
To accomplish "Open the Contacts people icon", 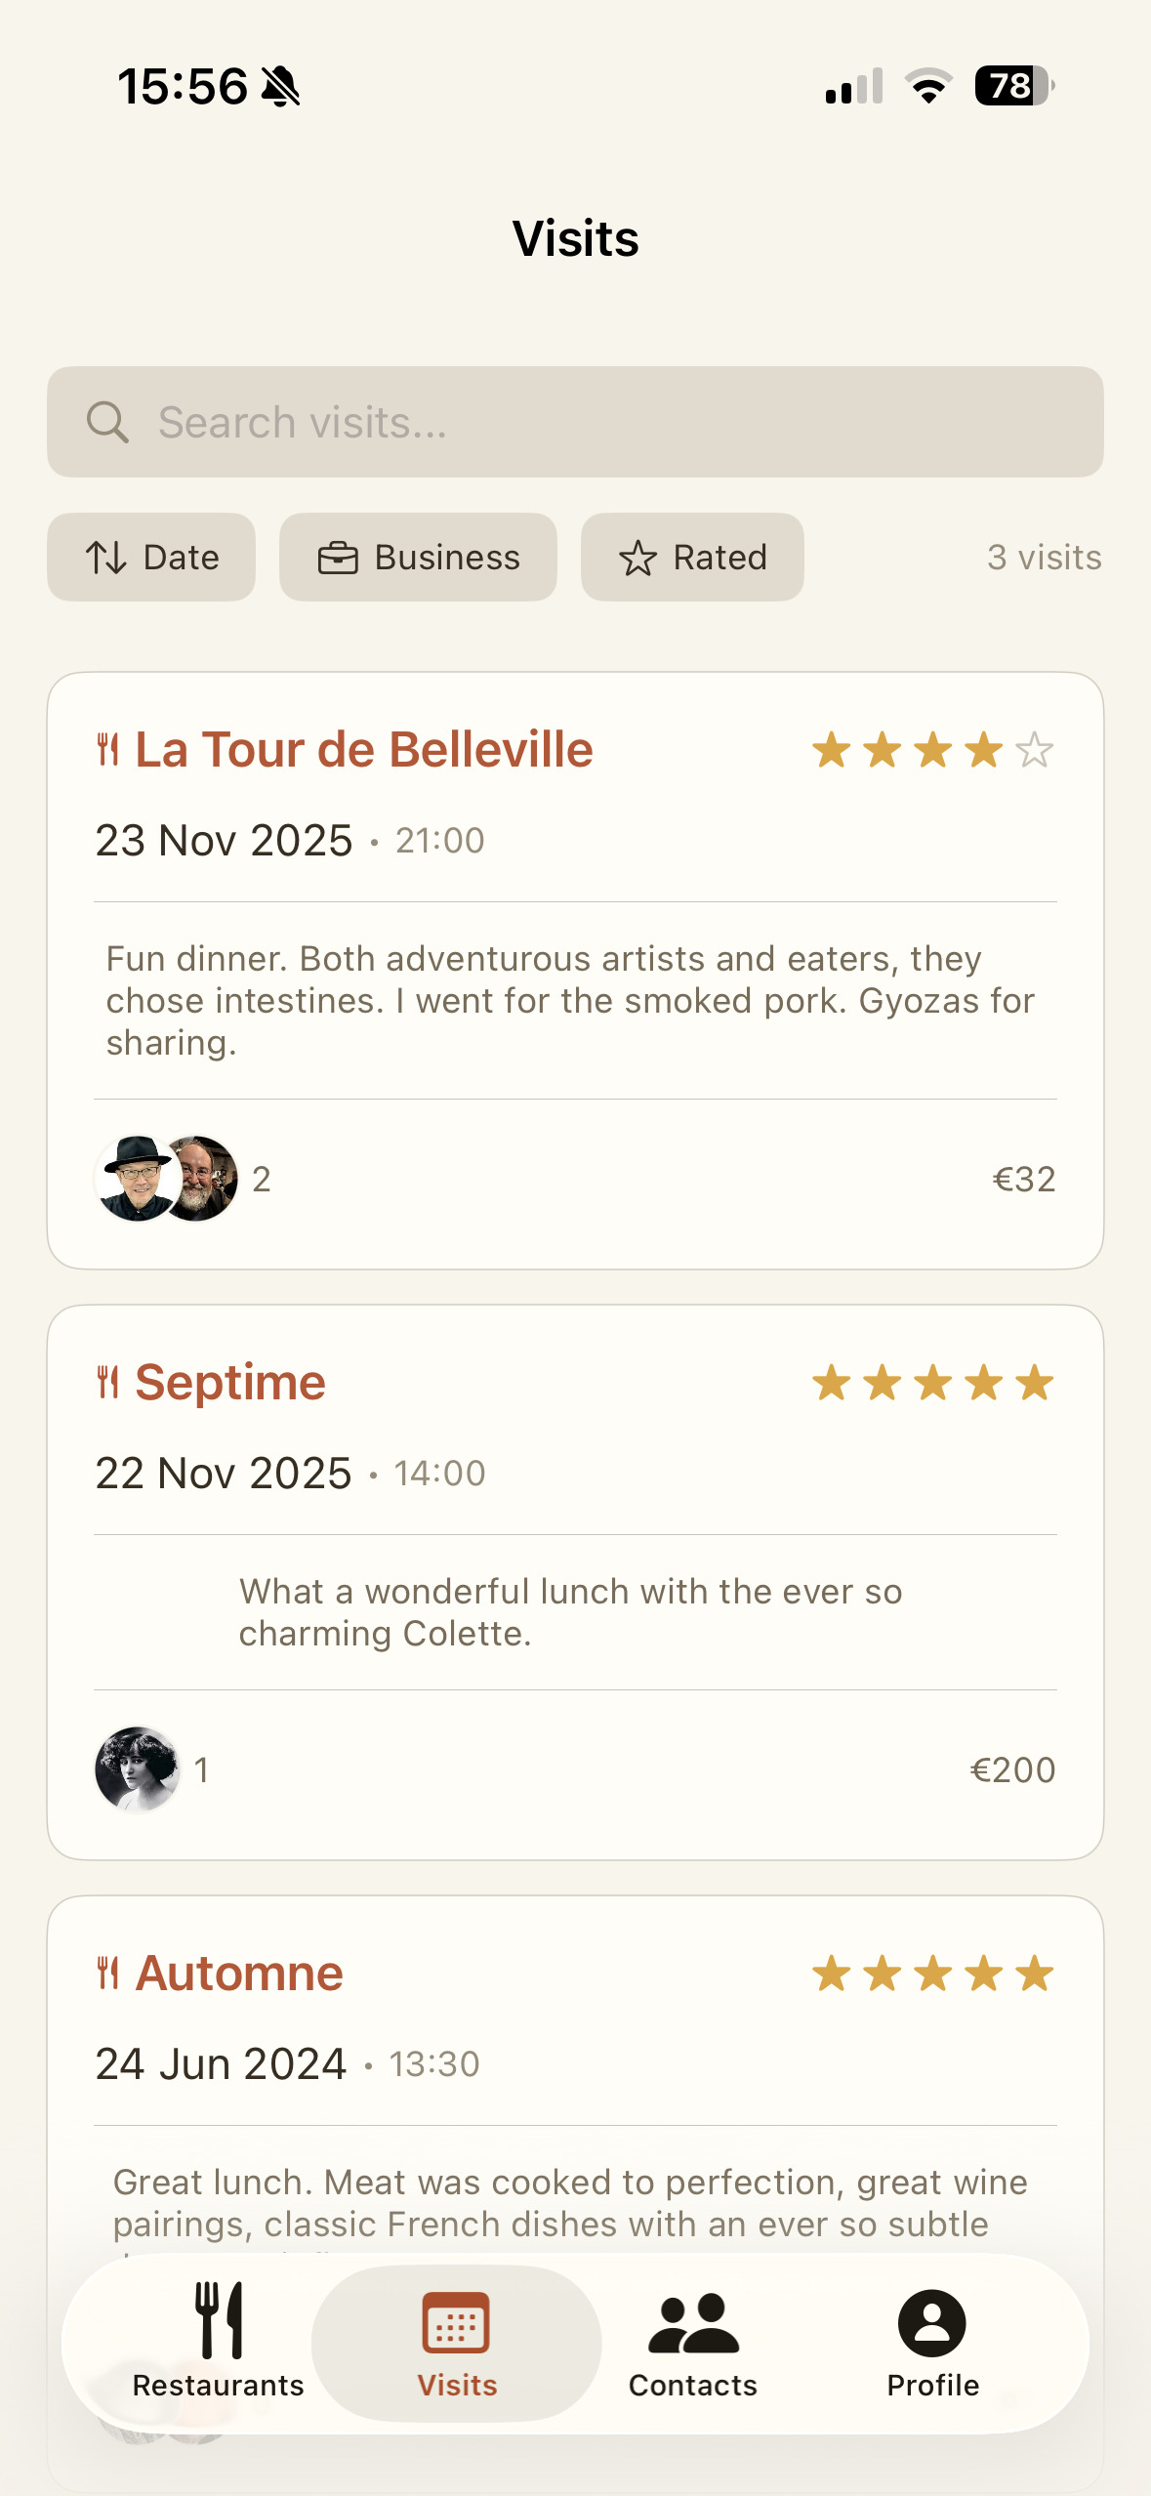I will [693, 2323].
